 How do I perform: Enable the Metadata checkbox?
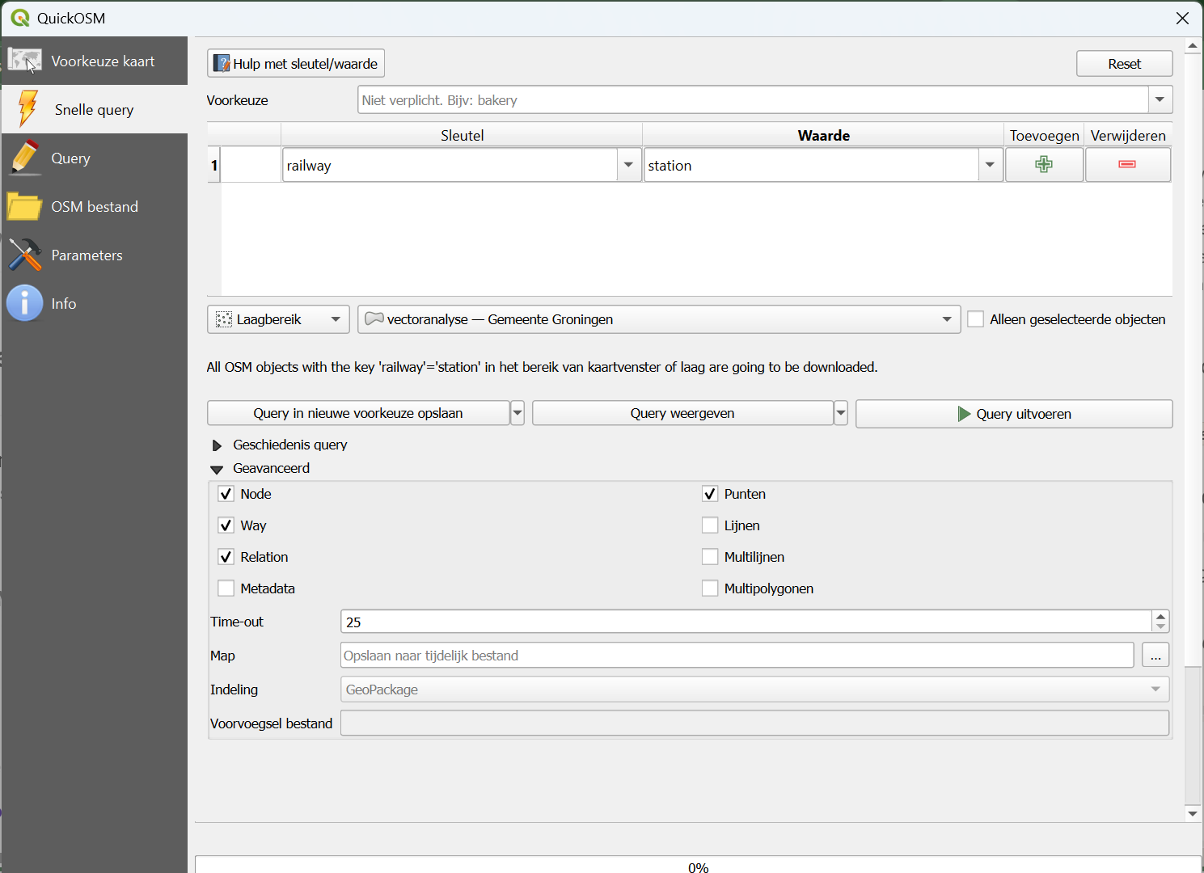[226, 588]
